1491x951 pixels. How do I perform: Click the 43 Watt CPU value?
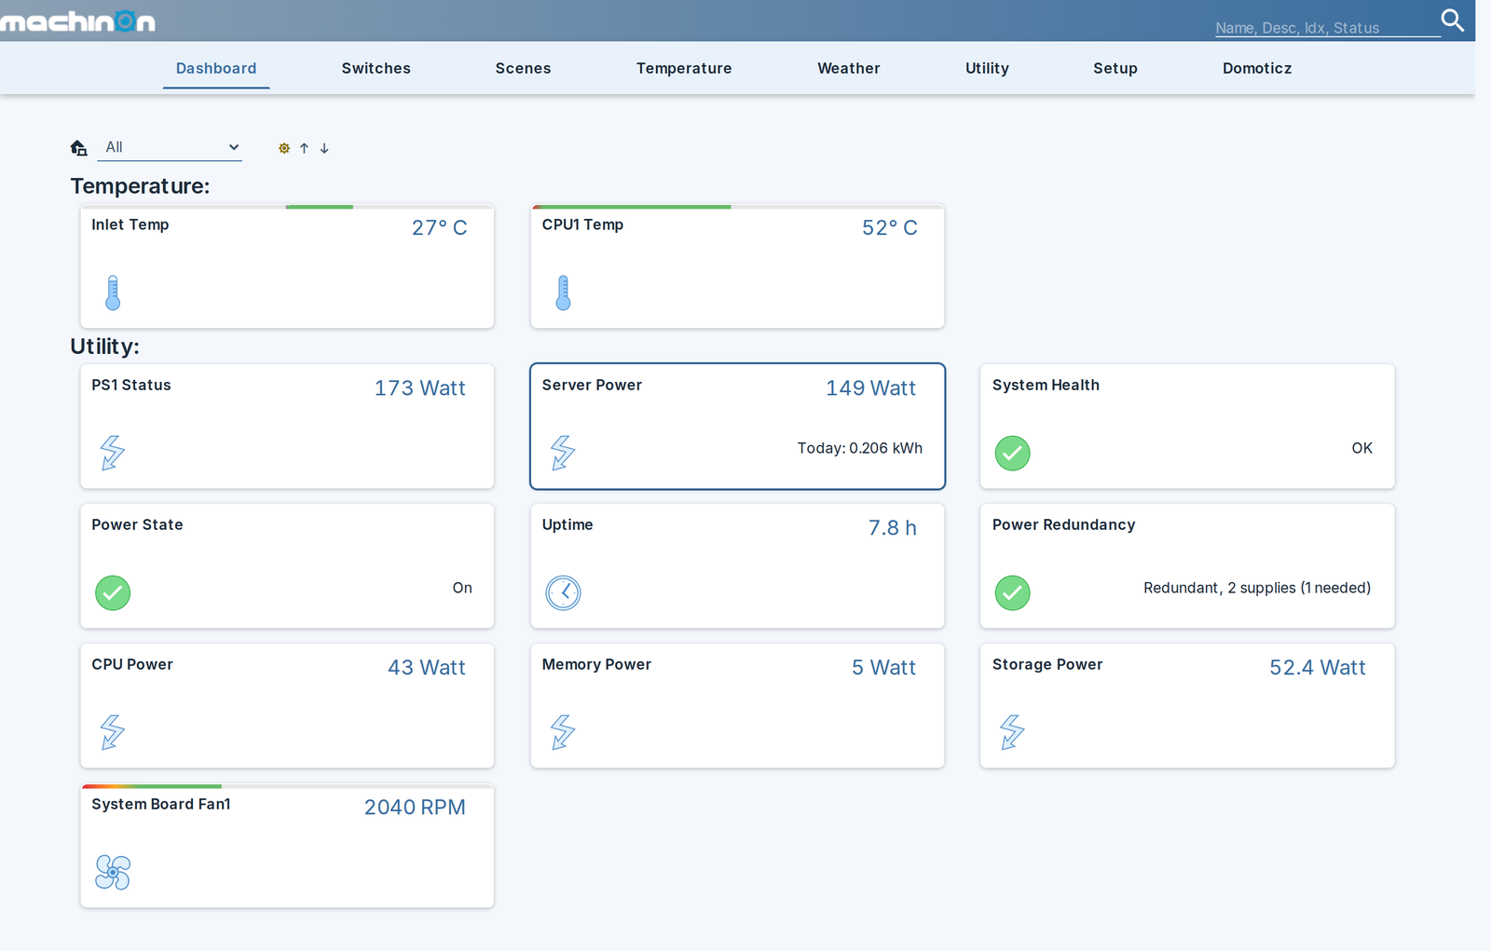tap(427, 667)
